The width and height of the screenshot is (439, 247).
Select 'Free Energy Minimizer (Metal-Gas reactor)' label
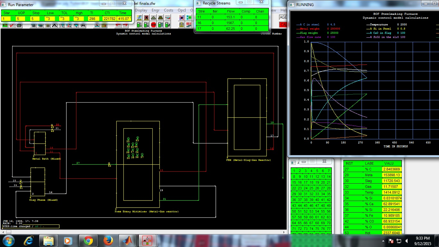[147, 212]
